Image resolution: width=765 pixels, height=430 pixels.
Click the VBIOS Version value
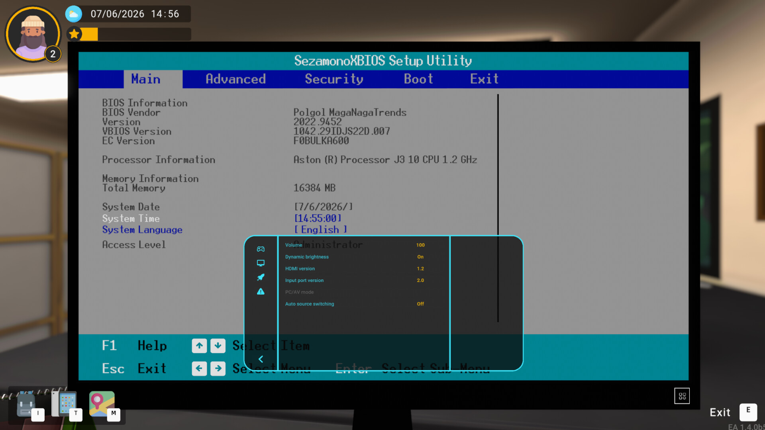click(341, 131)
